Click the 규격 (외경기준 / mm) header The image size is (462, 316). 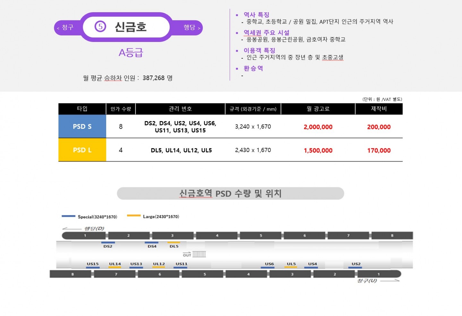click(x=253, y=109)
